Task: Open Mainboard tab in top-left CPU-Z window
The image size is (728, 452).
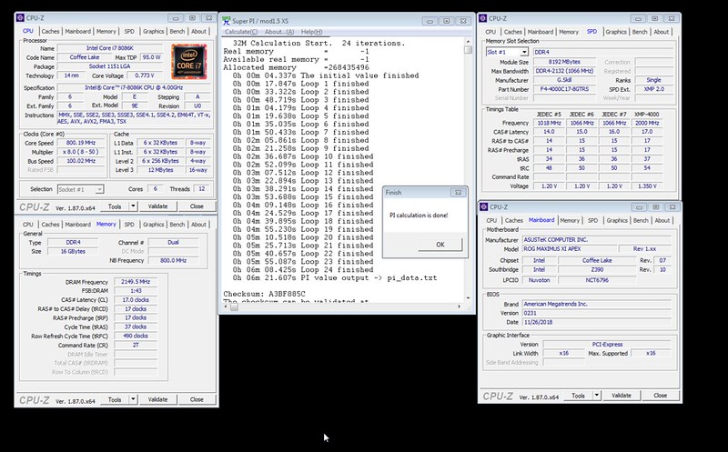Action: 77,32
